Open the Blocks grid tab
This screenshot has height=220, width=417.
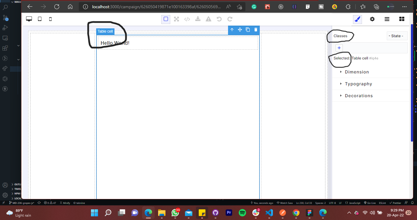click(402, 19)
